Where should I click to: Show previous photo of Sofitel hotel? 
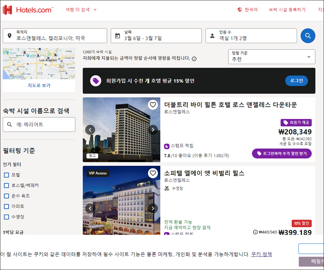pyautogui.click(x=90, y=208)
